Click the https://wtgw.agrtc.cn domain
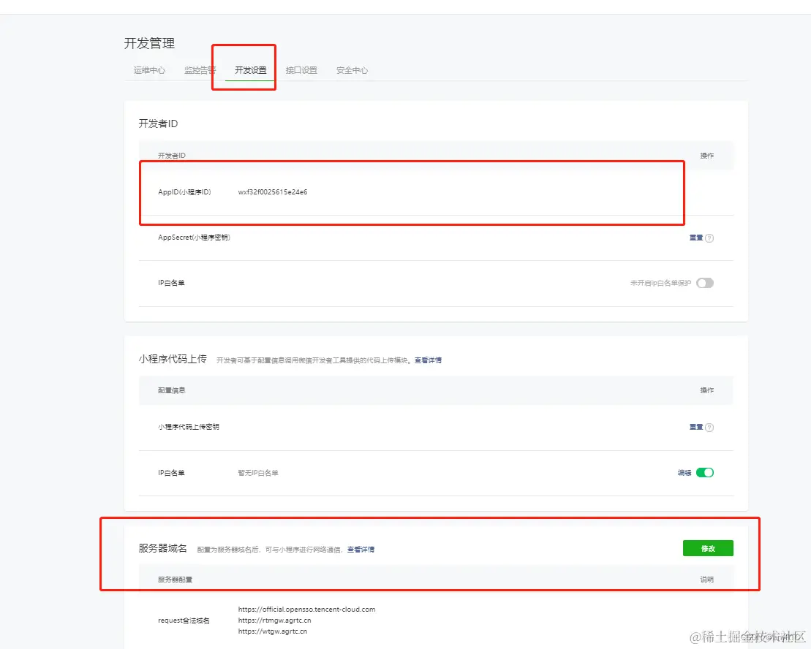This screenshot has width=811, height=649. 273,631
